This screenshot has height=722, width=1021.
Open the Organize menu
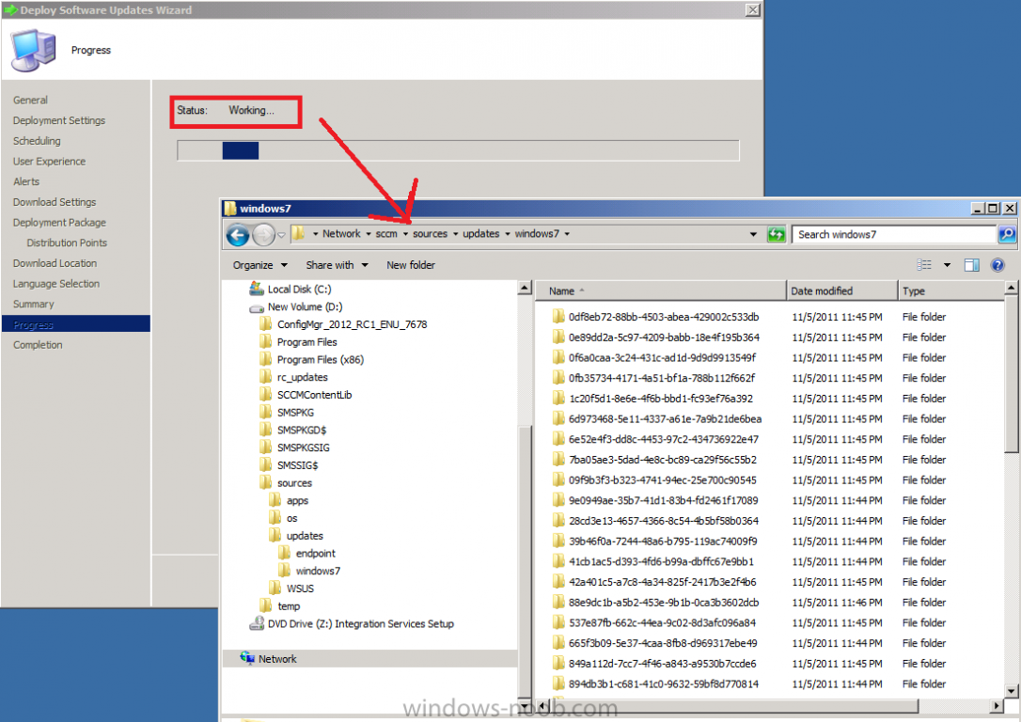(x=259, y=265)
